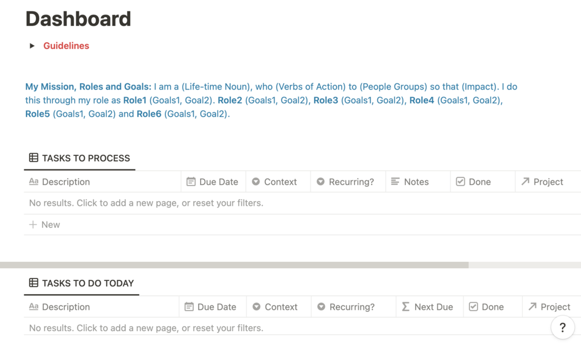Click the Done checkbox icon in TASKS TO DO TODAY
The width and height of the screenshot is (581, 348).
(473, 306)
